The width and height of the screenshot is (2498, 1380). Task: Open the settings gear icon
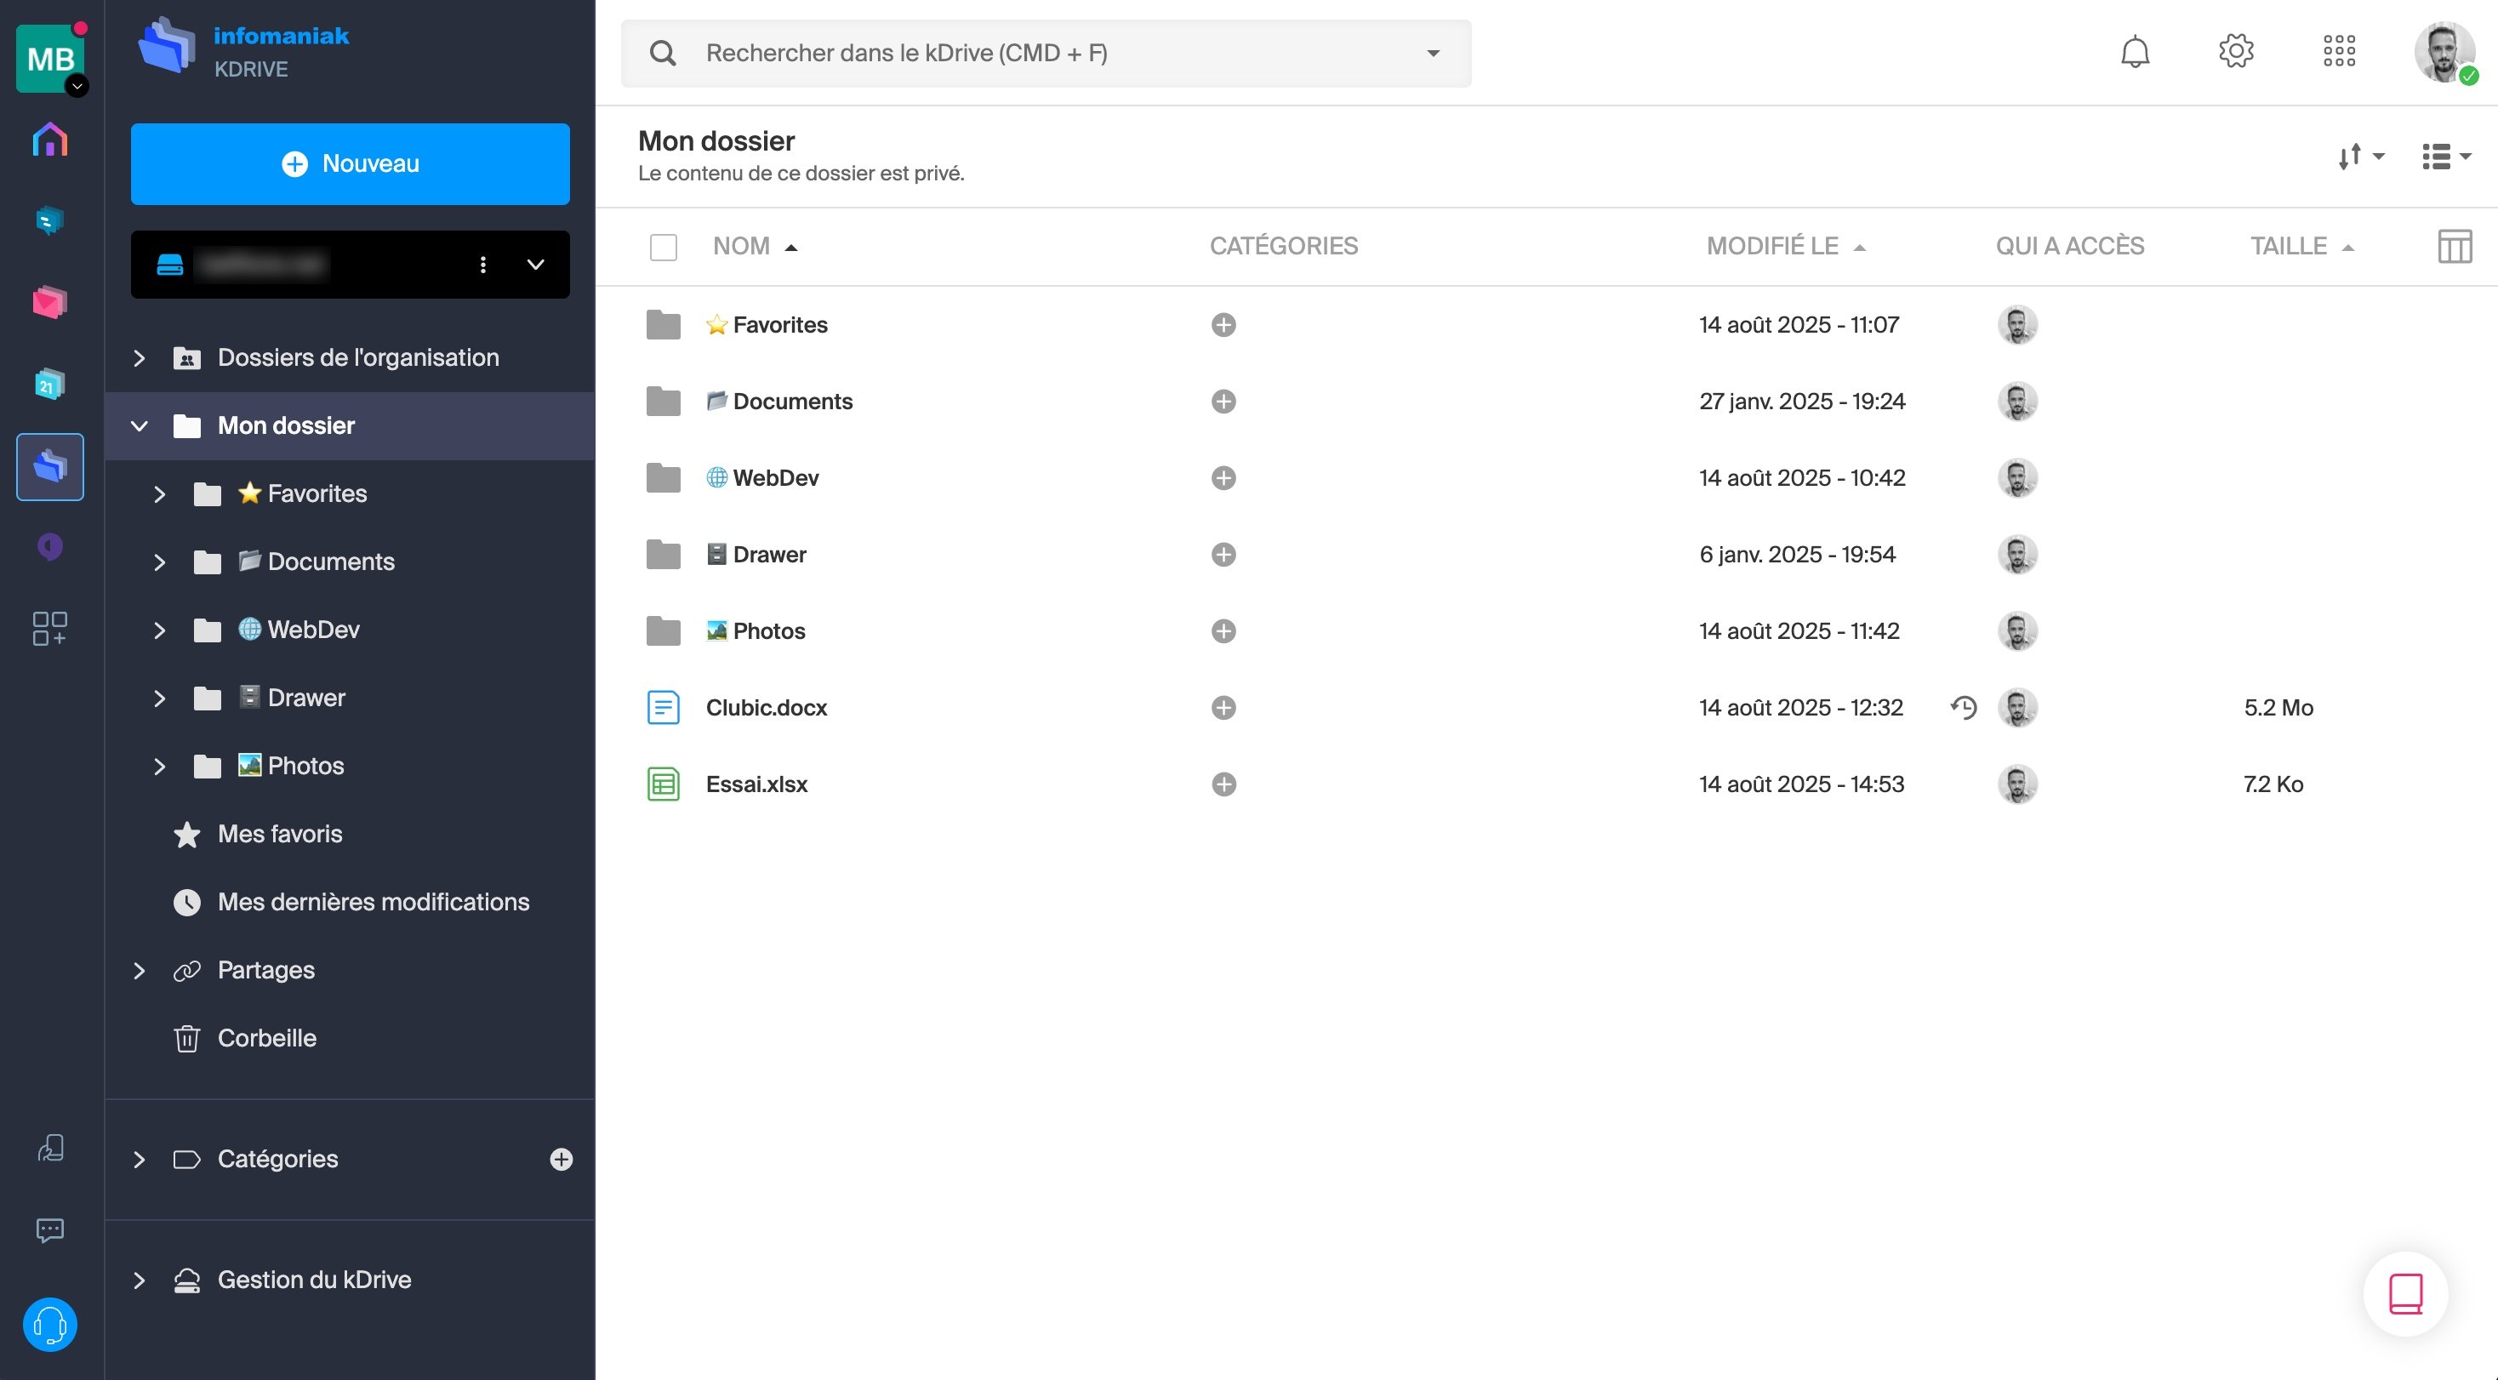(2236, 51)
